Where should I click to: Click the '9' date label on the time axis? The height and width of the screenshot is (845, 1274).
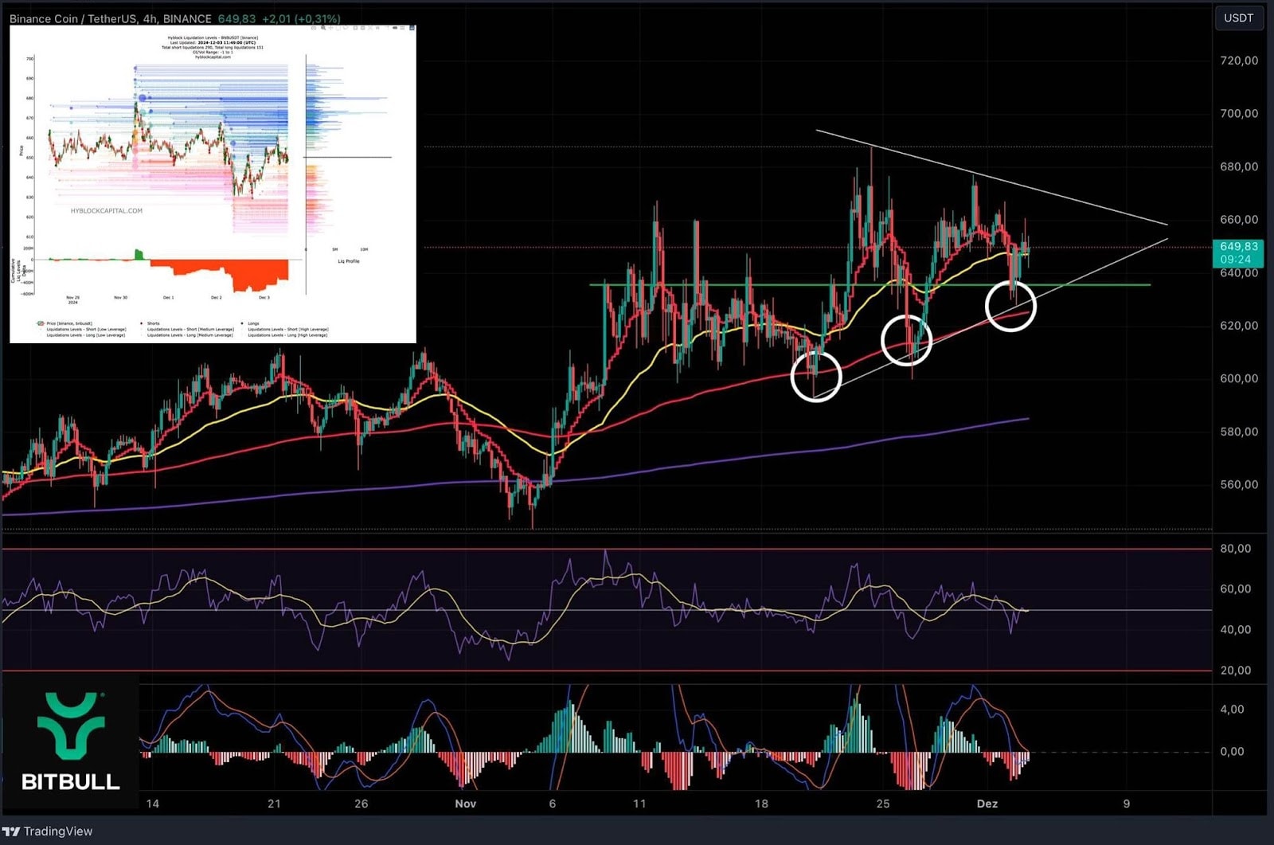(x=1127, y=804)
